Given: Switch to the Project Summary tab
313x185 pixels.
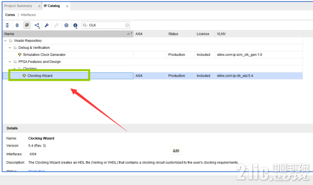Looking at the screenshot, I should tap(18, 6).
